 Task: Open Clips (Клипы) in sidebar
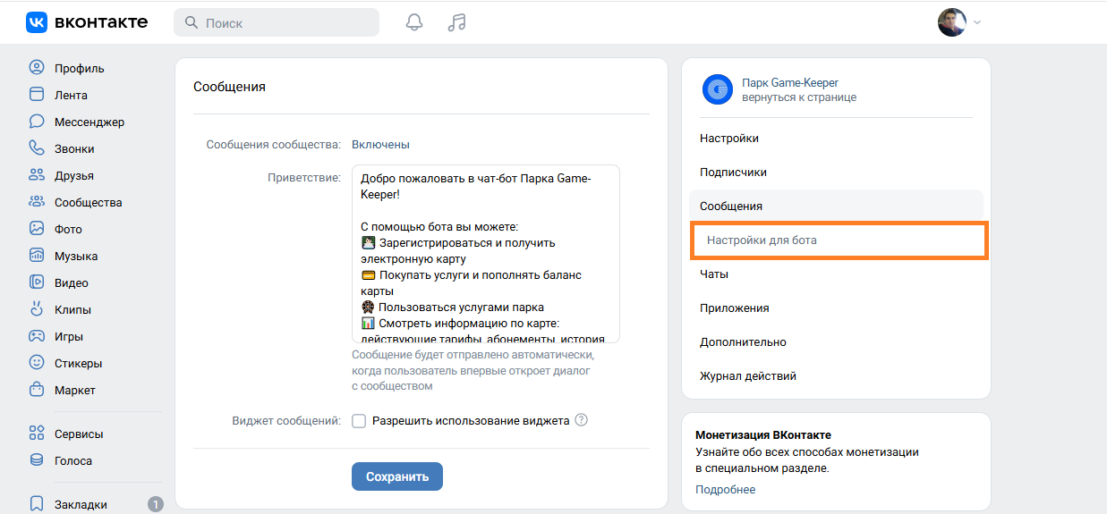72,309
